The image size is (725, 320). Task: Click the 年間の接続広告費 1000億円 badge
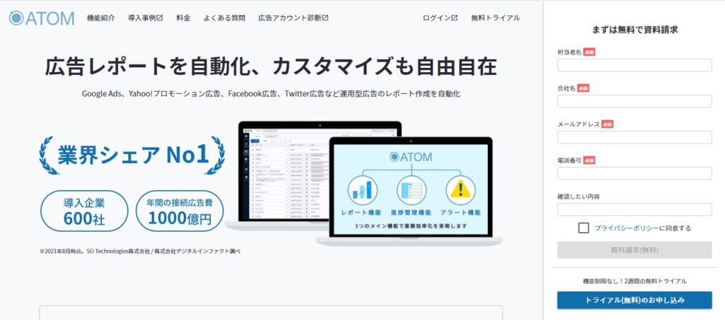coord(180,211)
